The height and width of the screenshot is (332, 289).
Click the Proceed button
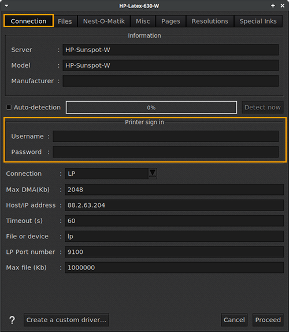pos(268,320)
